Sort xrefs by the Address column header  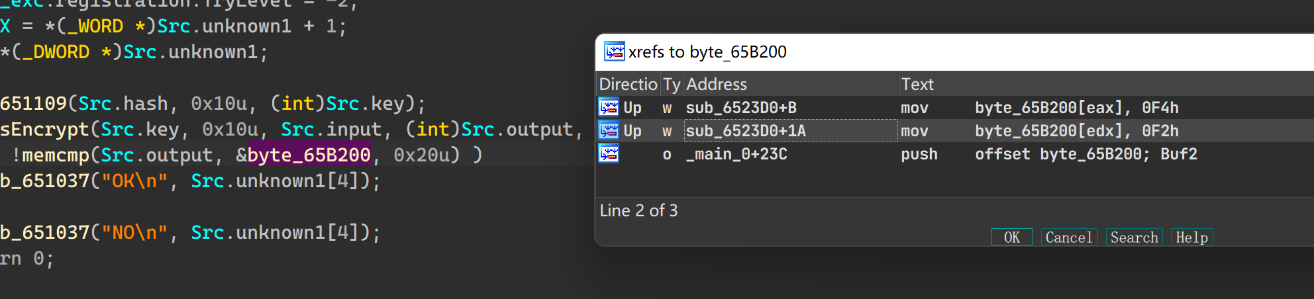(717, 84)
